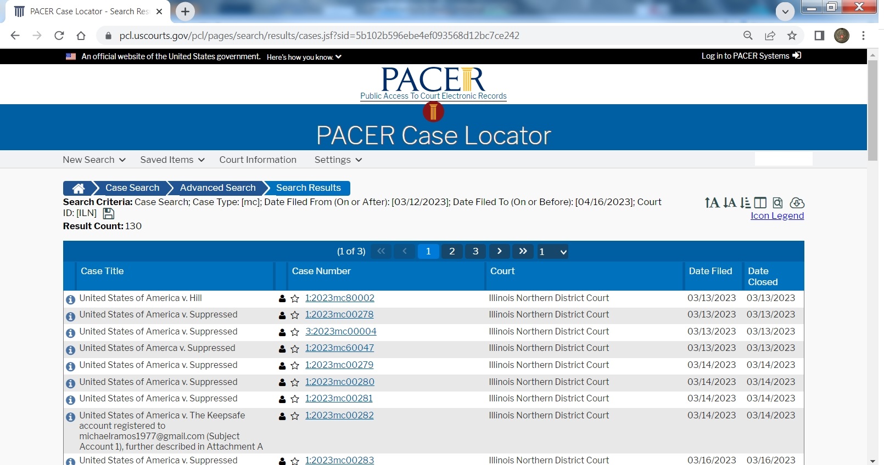The width and height of the screenshot is (884, 465).
Task: Open the Icon Legend link
Action: 777,216
